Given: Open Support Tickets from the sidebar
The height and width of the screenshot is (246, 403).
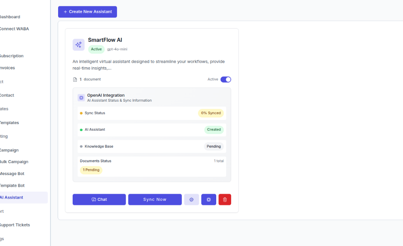Looking at the screenshot, I should [x=15, y=224].
